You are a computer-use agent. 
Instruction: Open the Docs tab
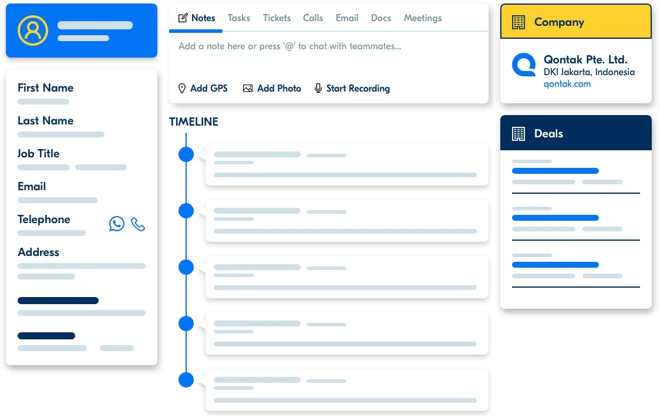381,18
